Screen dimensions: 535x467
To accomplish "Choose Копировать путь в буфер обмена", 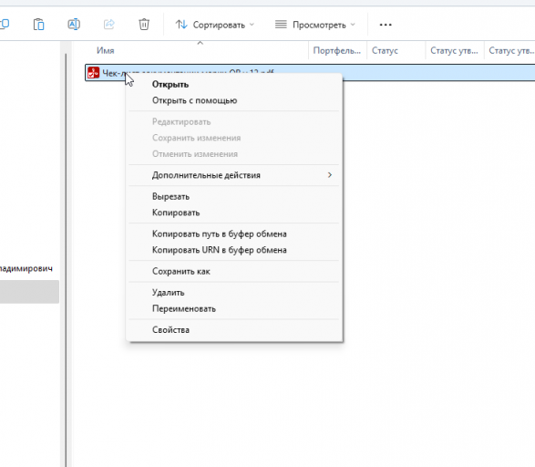I will click(234, 233).
